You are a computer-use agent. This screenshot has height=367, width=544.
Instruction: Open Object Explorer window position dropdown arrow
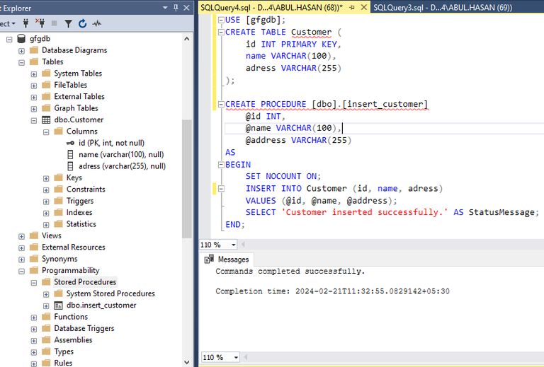click(165, 8)
